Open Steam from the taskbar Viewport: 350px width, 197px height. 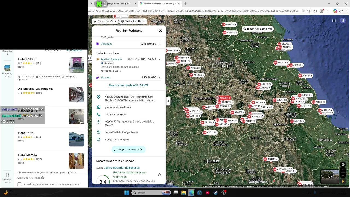(216, 193)
